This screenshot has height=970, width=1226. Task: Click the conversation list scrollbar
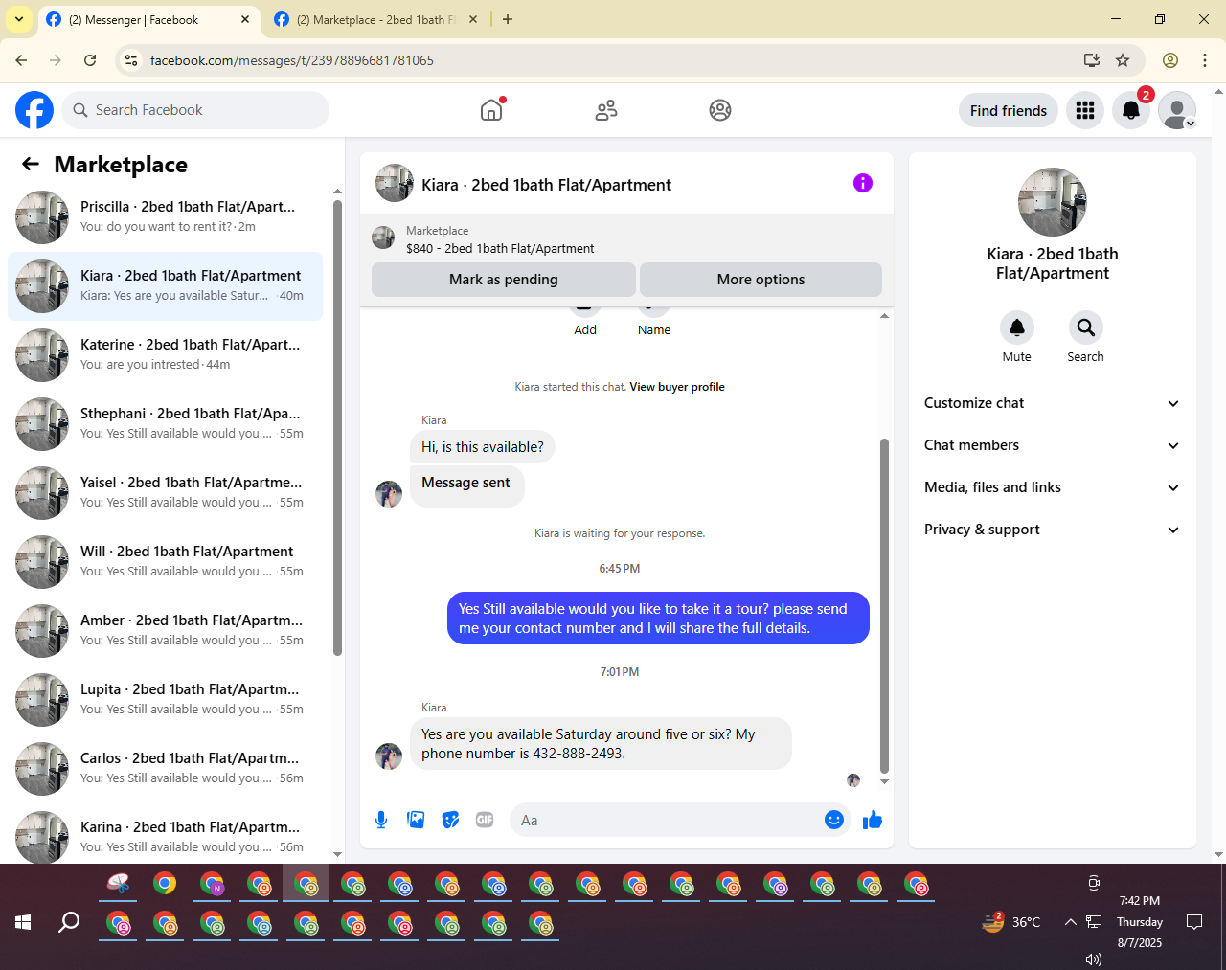point(337,427)
